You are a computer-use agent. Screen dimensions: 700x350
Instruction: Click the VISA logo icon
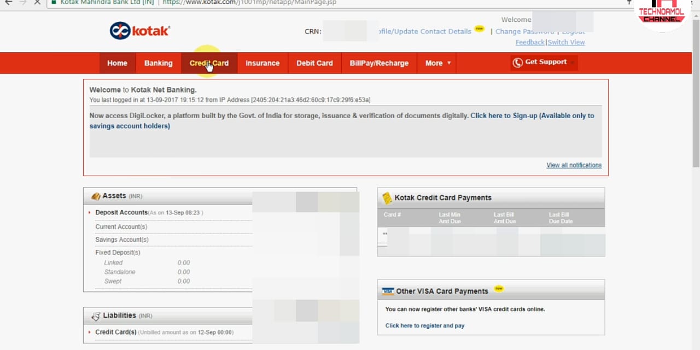(388, 291)
